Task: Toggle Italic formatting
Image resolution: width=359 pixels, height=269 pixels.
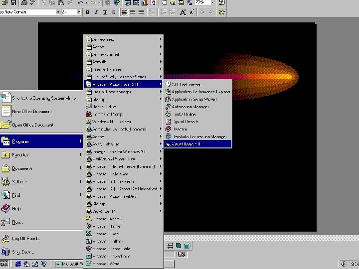Action: 96,12
